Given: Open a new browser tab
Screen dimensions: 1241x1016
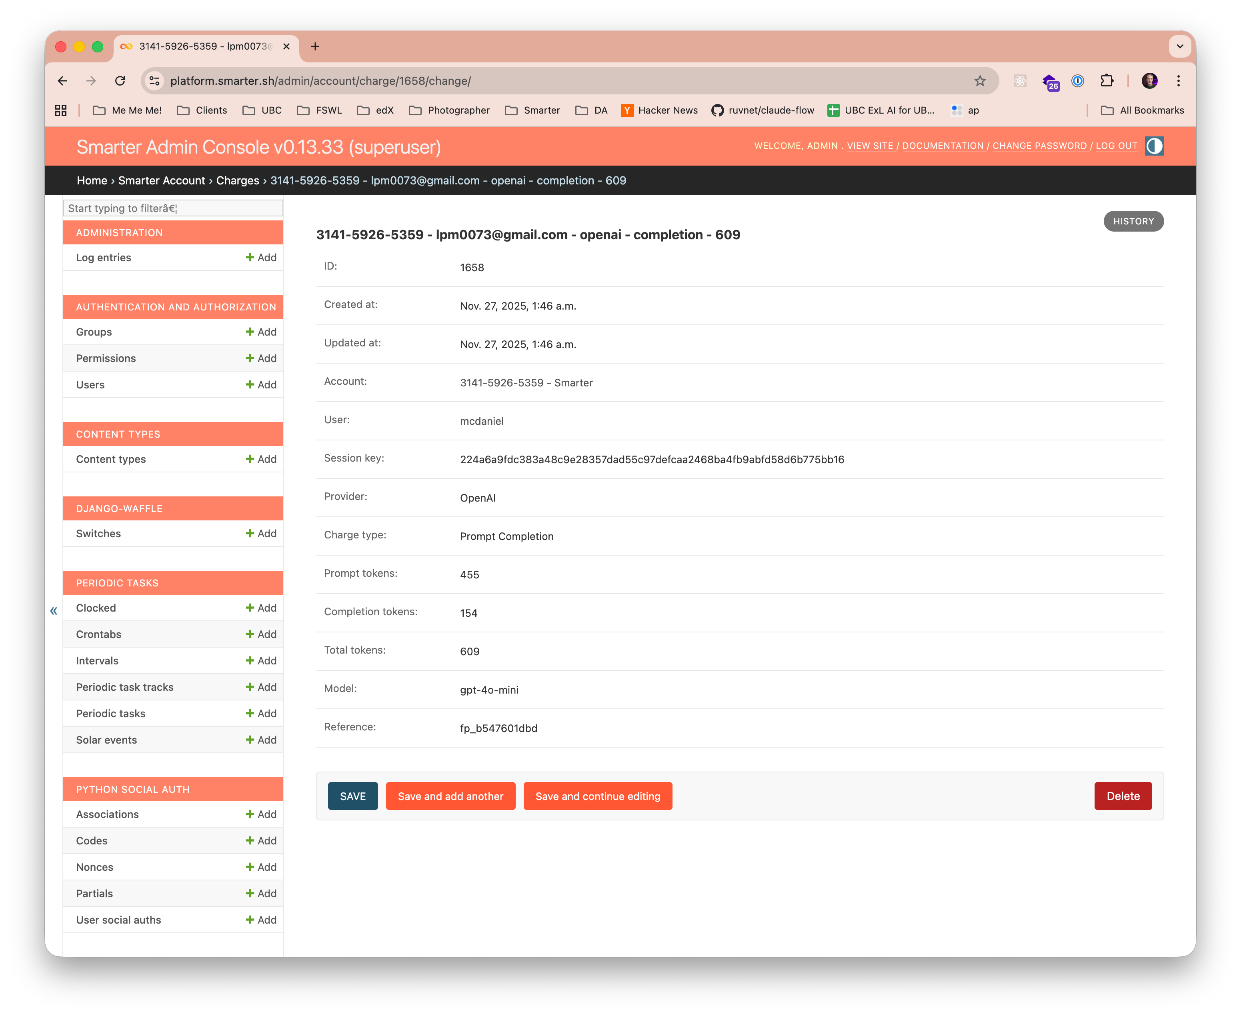Looking at the screenshot, I should tap(315, 46).
